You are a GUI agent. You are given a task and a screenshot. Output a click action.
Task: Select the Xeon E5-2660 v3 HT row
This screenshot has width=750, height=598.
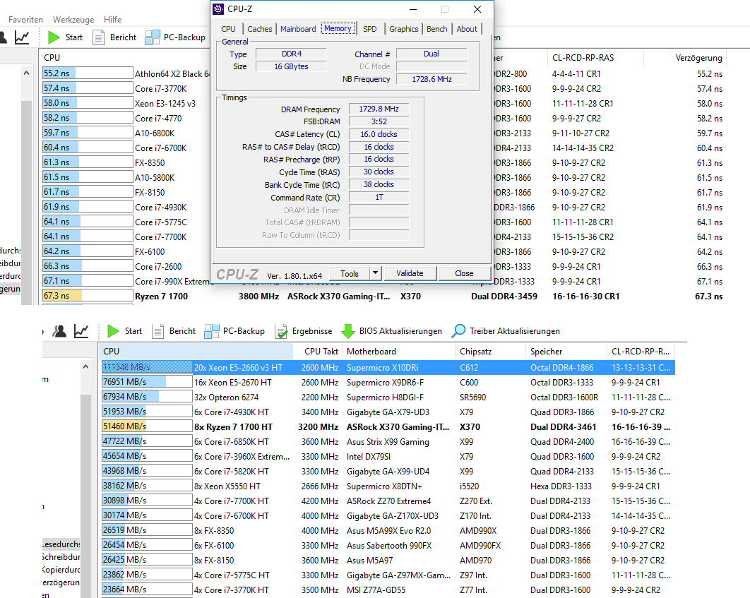tap(388, 368)
